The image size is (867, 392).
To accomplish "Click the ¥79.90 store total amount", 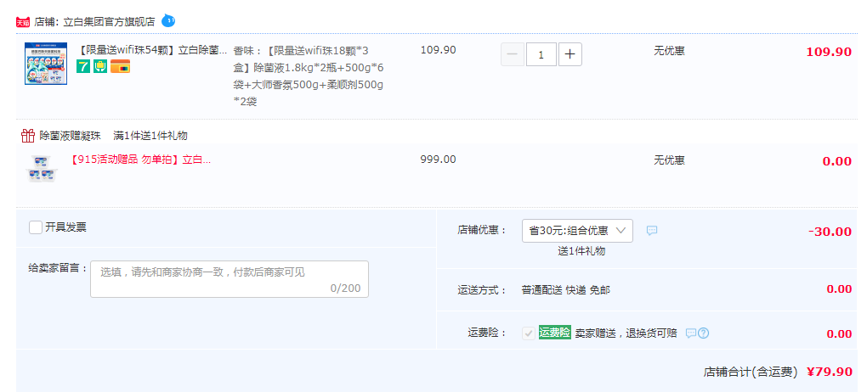I will pyautogui.click(x=830, y=372).
